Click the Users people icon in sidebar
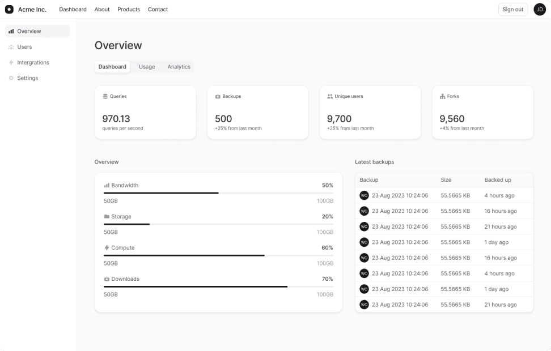 click(x=11, y=47)
